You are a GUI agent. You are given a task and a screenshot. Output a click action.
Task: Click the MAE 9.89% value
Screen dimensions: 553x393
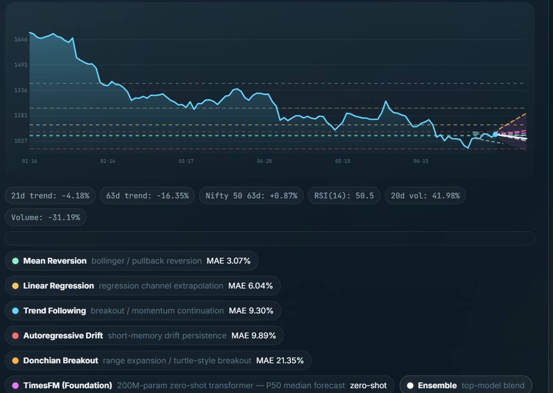pyautogui.click(x=254, y=336)
